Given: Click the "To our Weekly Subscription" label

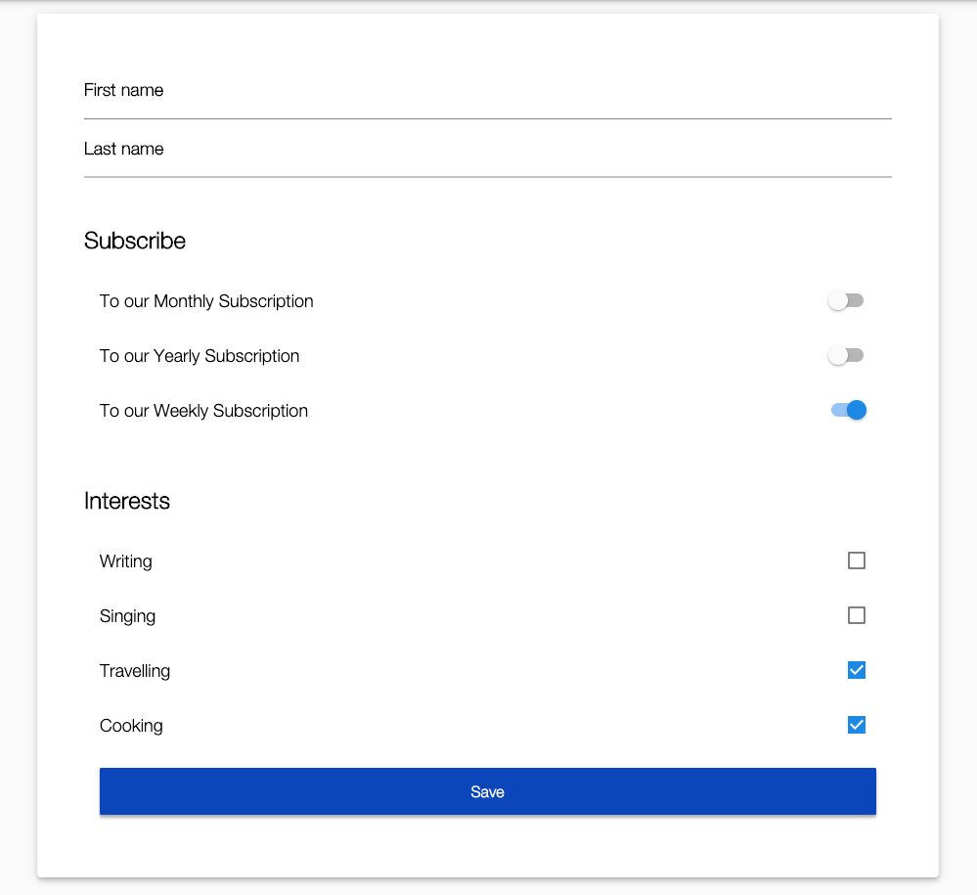Looking at the screenshot, I should pyautogui.click(x=203, y=412).
